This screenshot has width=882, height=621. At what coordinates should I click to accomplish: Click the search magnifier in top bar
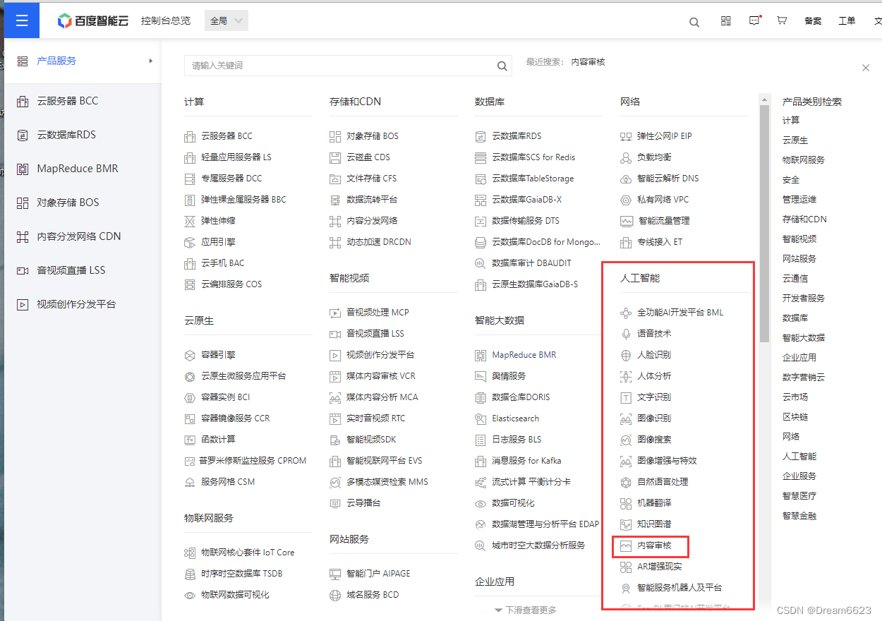694,22
